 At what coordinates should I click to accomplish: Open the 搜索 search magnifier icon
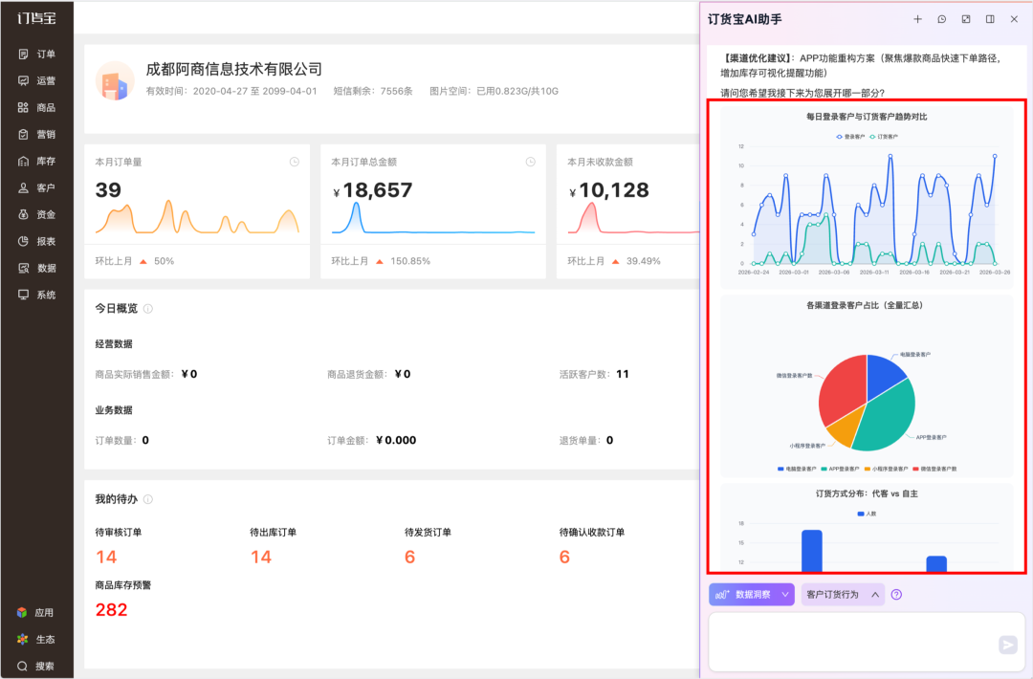point(22,666)
